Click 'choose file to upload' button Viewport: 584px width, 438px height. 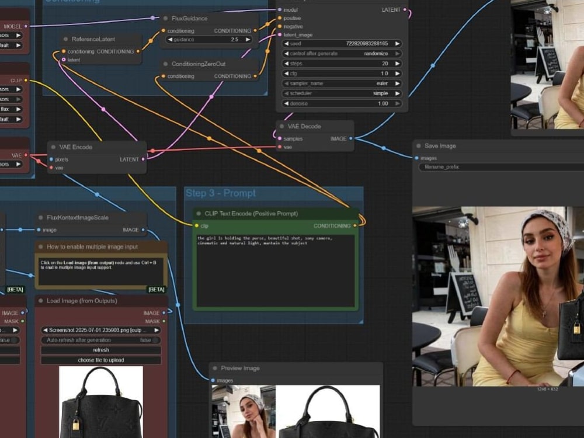pos(100,360)
